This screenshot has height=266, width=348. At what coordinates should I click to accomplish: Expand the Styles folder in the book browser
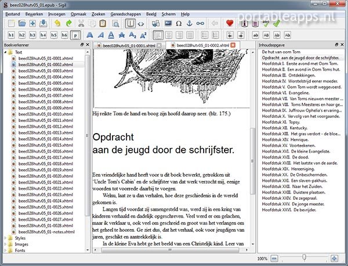6,238
